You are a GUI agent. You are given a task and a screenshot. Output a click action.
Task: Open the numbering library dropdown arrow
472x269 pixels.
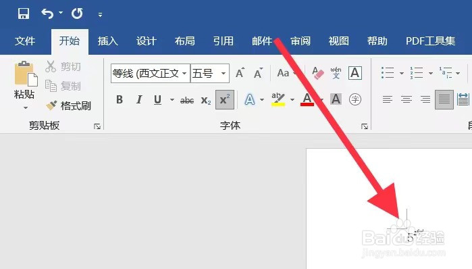coord(430,73)
